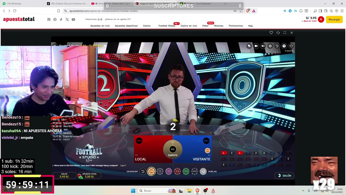Toggle the video camera icon in game
Image resolution: width=346 pixels, height=195 pixels.
pyautogui.click(x=256, y=46)
